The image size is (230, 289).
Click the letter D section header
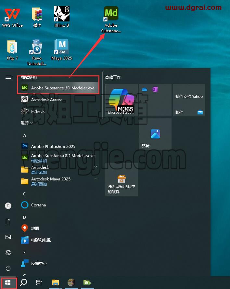24,217
